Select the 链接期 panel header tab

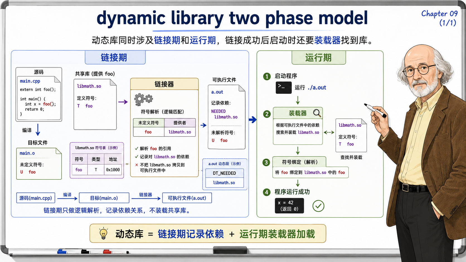click(115, 57)
